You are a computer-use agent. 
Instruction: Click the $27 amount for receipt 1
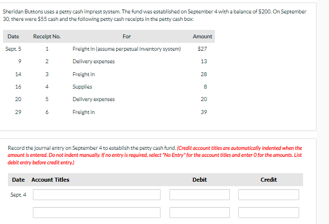point(202,49)
